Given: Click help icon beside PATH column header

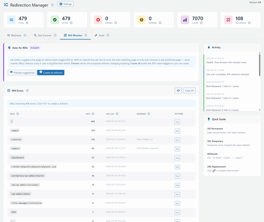Looking at the screenshot, I should (x=18, y=114).
